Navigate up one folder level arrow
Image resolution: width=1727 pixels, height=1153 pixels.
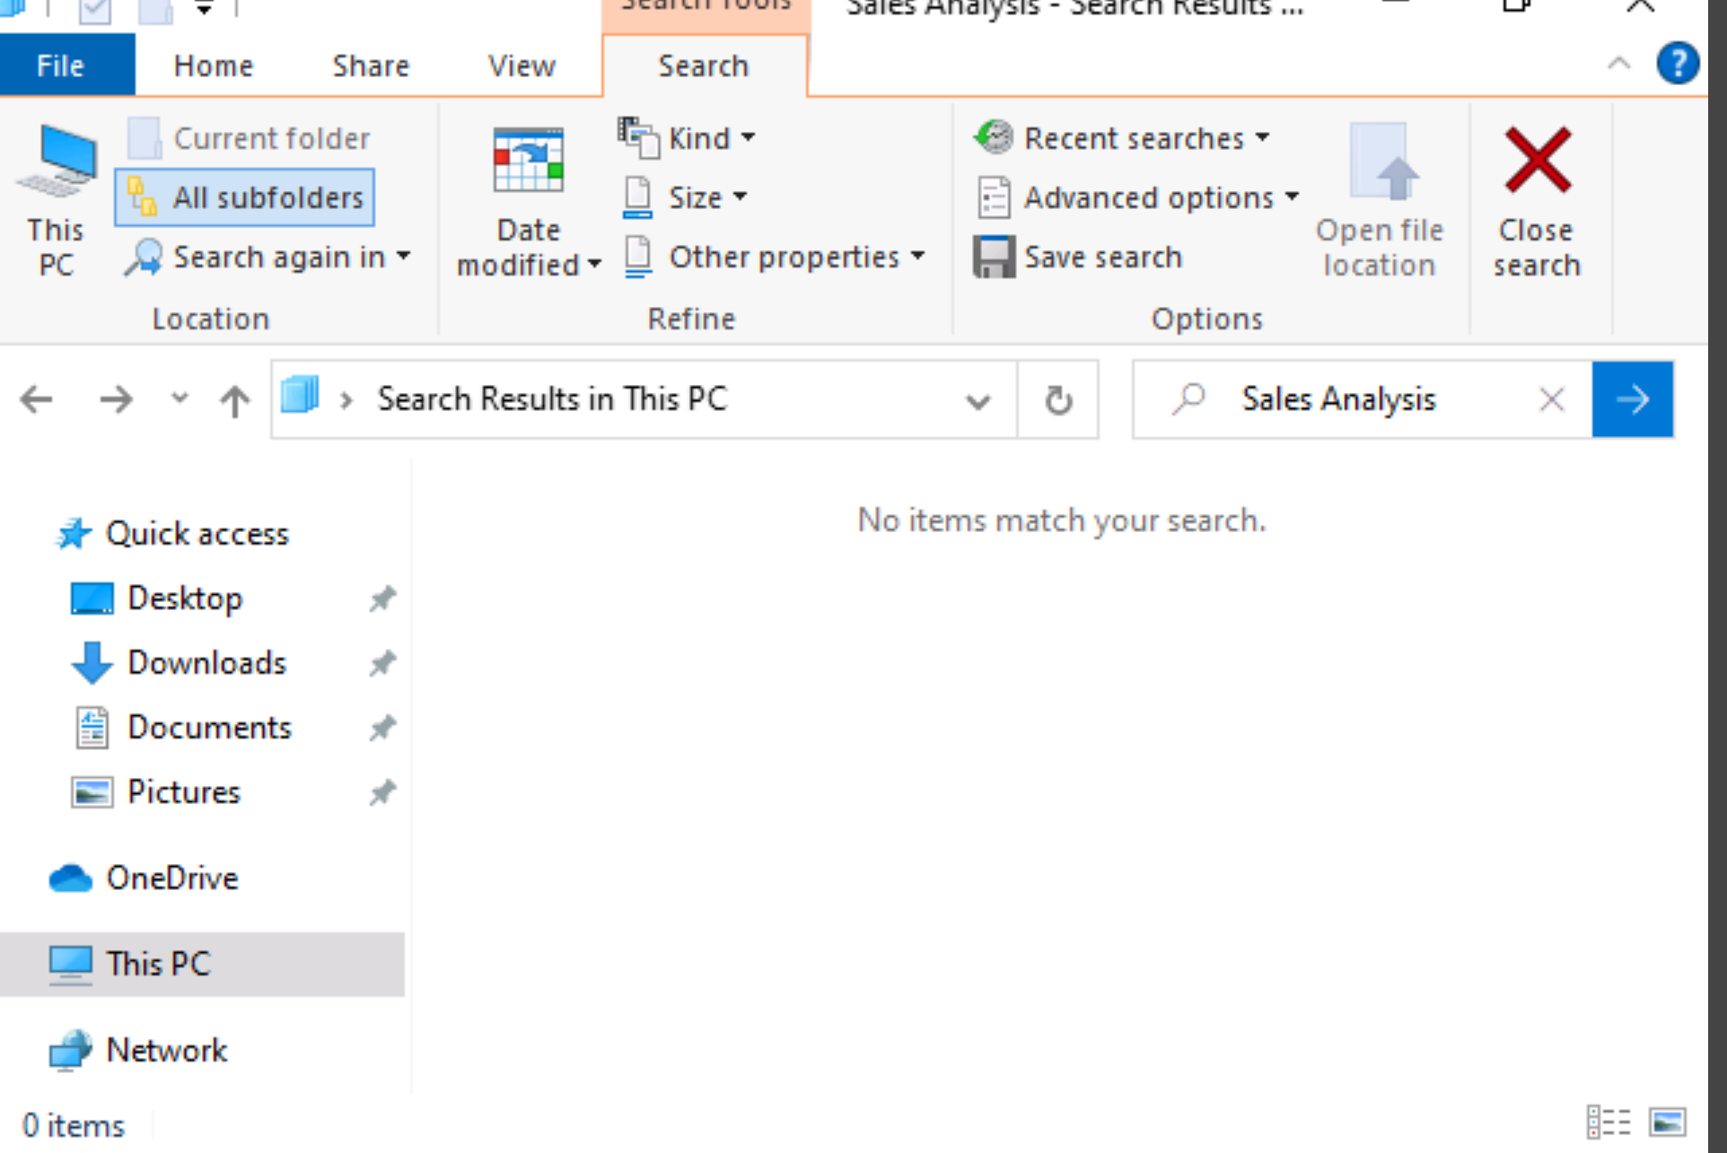pos(235,399)
